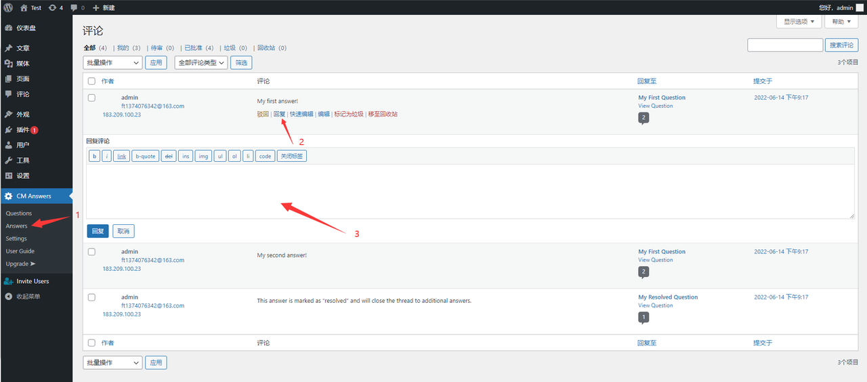Submit reply with blue 回复 button
The height and width of the screenshot is (382, 867).
(x=98, y=231)
